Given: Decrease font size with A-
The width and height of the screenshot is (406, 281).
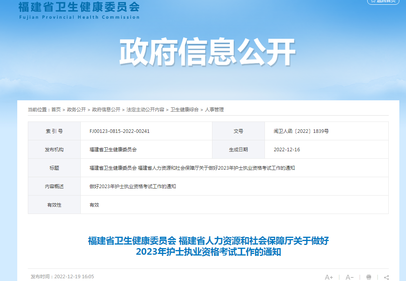Looking at the screenshot, I should [x=350, y=277].
